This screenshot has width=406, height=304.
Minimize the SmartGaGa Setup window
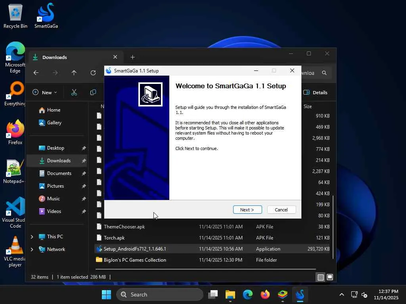256,70
